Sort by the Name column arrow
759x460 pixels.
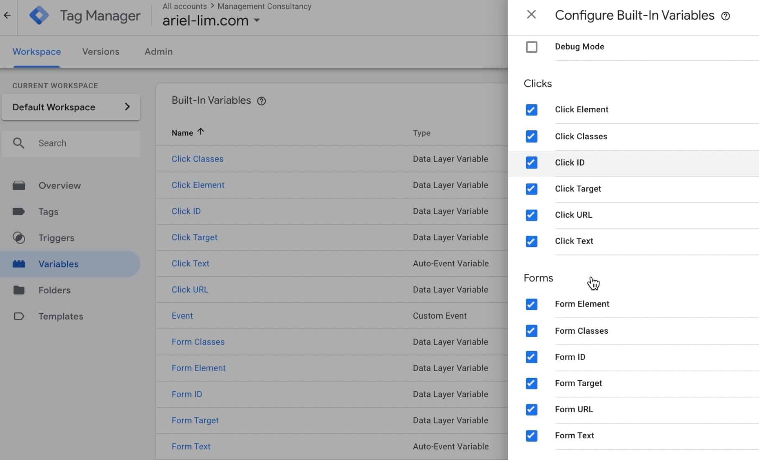pos(200,132)
